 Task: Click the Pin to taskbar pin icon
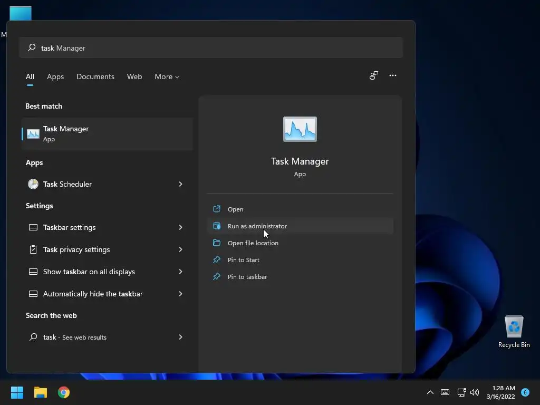(217, 276)
